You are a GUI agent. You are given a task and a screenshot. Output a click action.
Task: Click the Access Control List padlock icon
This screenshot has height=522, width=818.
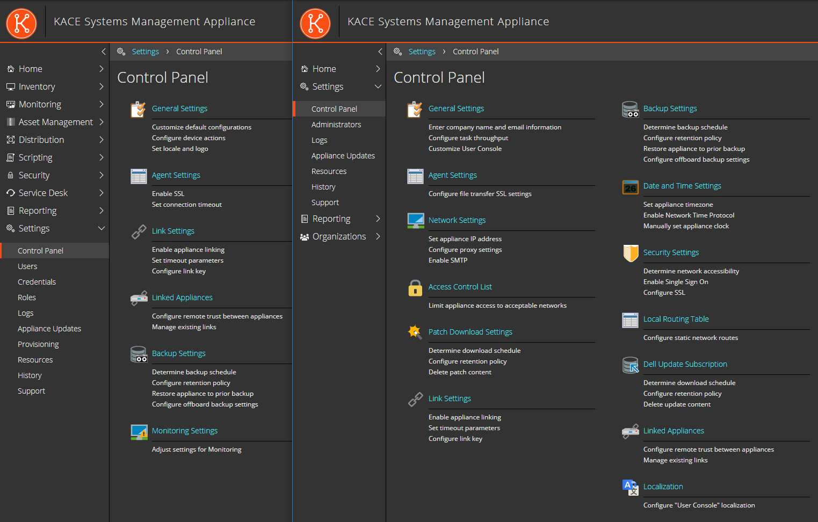pos(415,288)
